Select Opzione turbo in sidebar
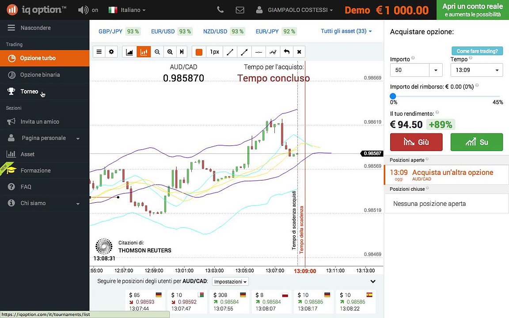 tap(45, 58)
